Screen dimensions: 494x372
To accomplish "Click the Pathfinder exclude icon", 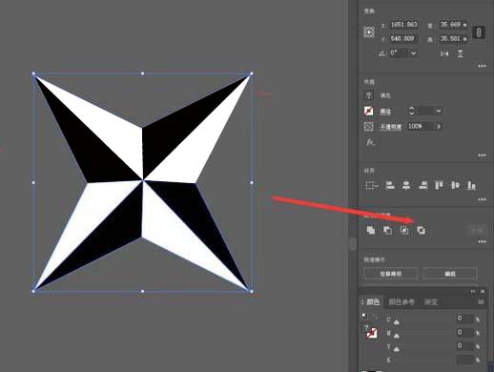I will pos(422,230).
